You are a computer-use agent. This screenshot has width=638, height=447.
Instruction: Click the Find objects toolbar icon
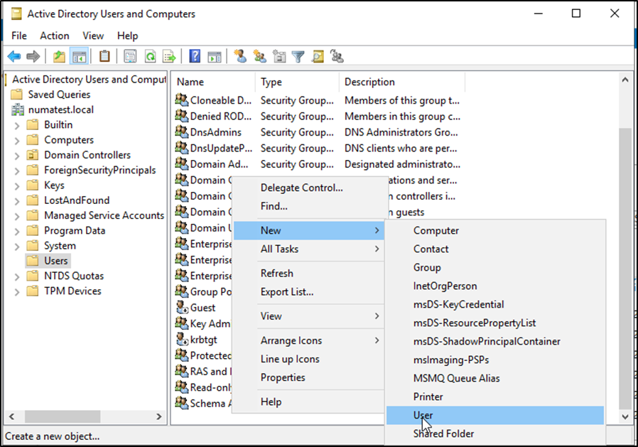[x=318, y=57]
